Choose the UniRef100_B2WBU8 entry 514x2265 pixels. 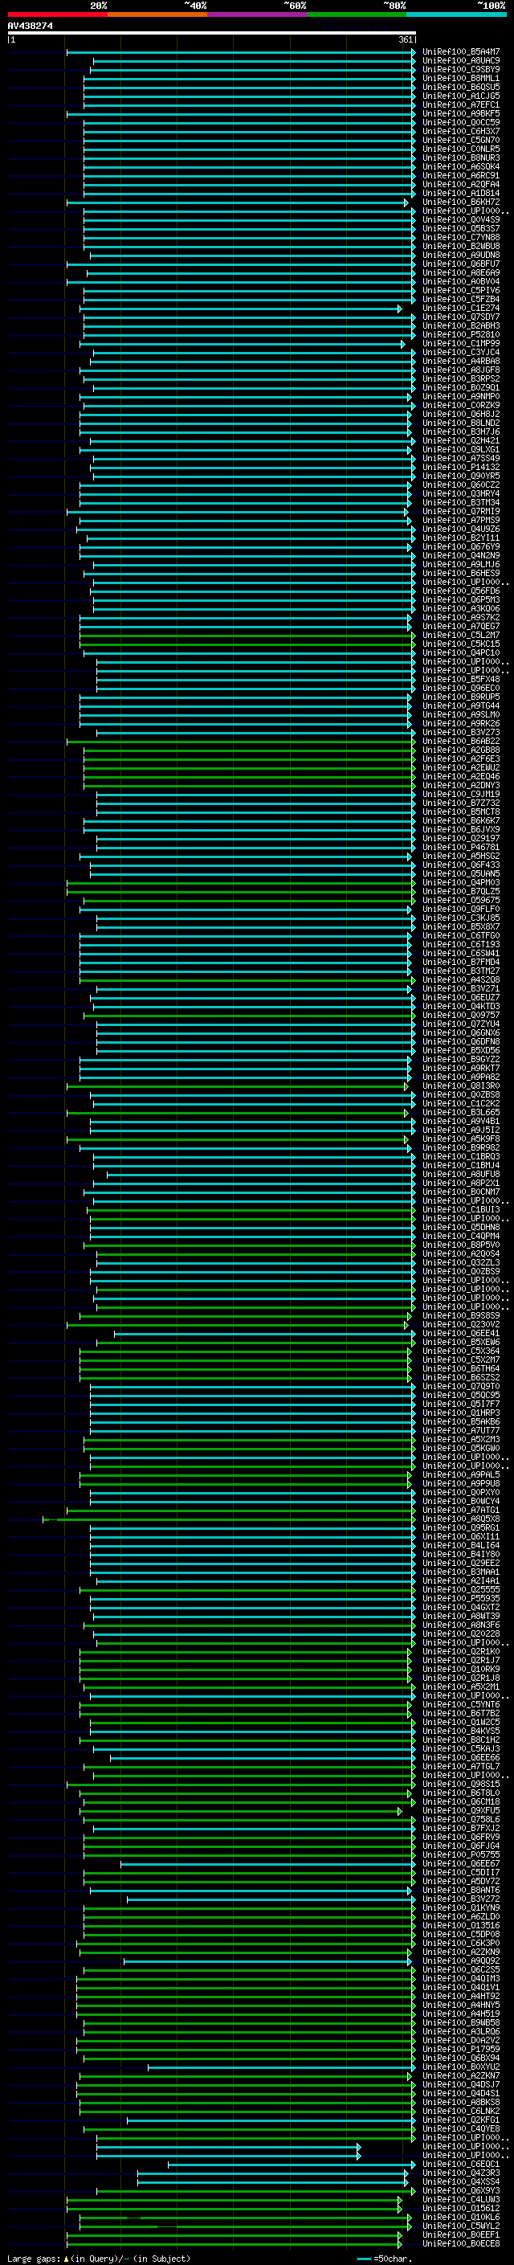pyautogui.click(x=461, y=246)
